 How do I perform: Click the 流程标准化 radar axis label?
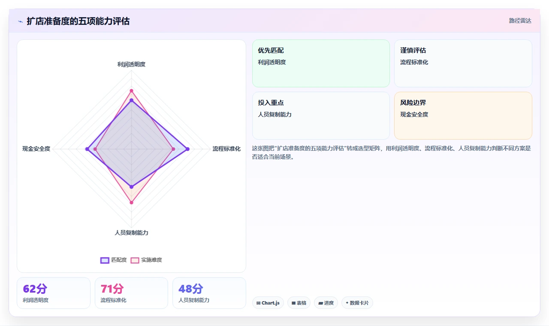(x=226, y=149)
